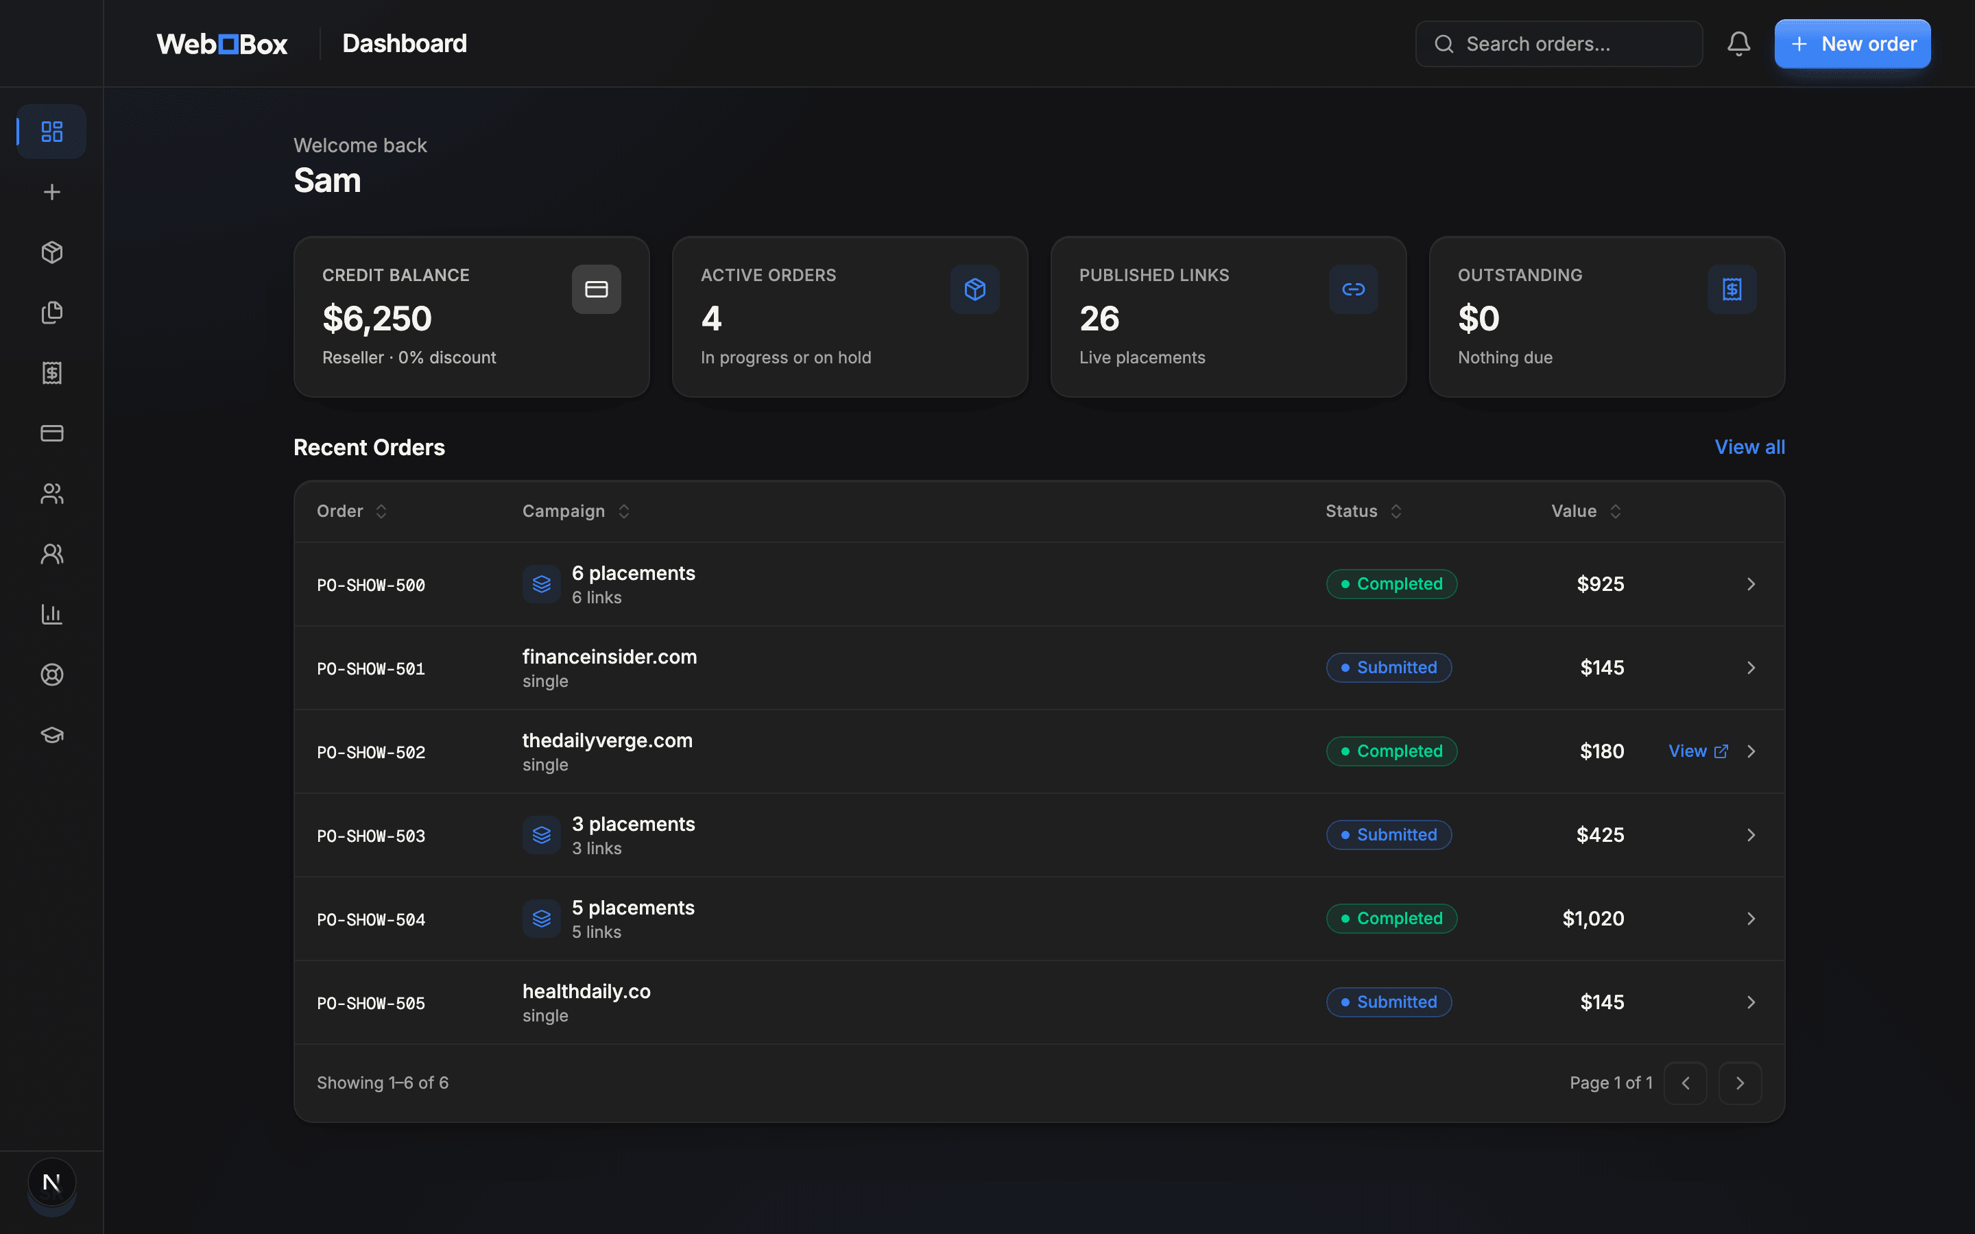This screenshot has height=1234, width=1975.
Task: Click the Completed badge for PO-SHOW-504
Action: point(1391,919)
